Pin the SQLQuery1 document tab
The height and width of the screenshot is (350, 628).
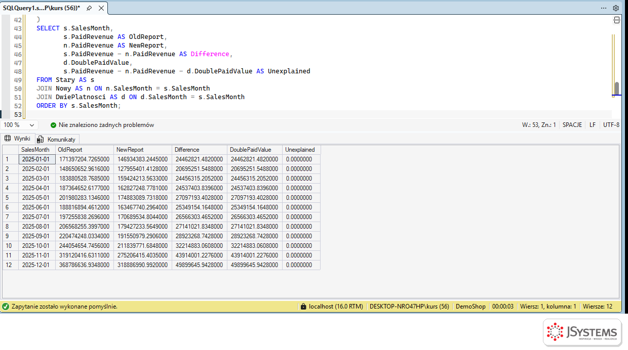tap(89, 8)
